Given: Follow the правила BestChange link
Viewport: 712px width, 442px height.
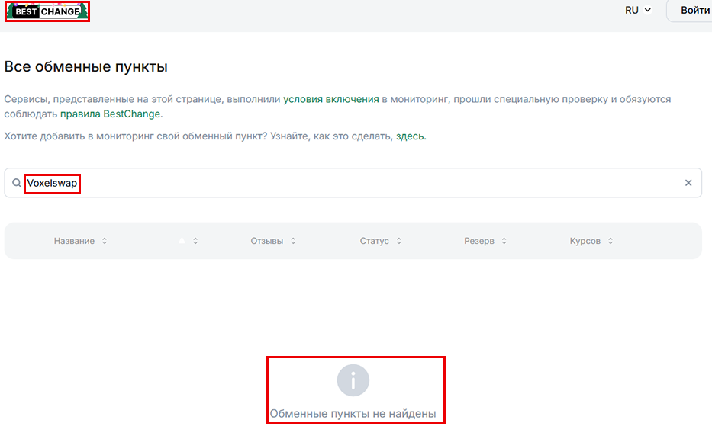Looking at the screenshot, I should 110,114.
